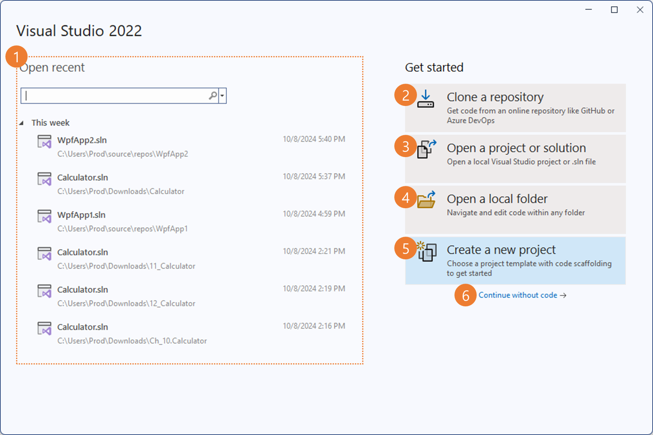Click the Open a project or solution icon

pos(426,149)
